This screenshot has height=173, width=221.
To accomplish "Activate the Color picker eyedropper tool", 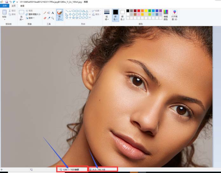I will click(49, 18).
